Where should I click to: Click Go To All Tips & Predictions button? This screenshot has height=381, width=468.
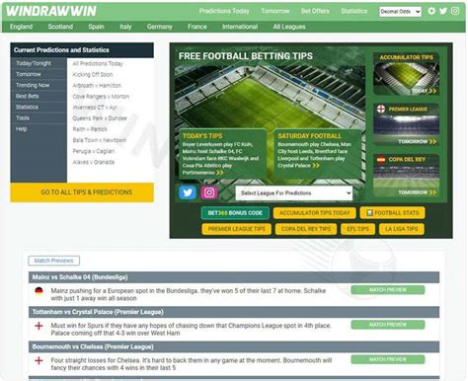point(82,192)
